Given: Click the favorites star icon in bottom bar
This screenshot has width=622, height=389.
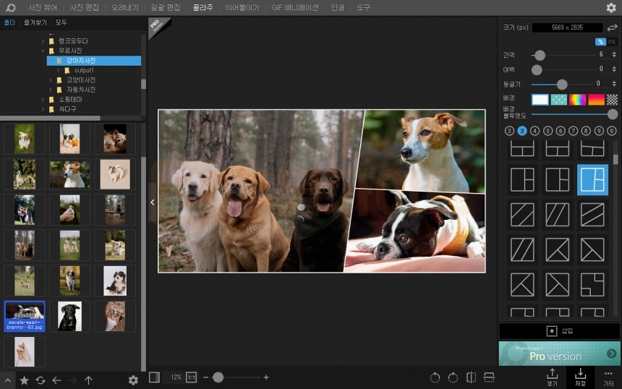Looking at the screenshot, I should pyautogui.click(x=24, y=380).
